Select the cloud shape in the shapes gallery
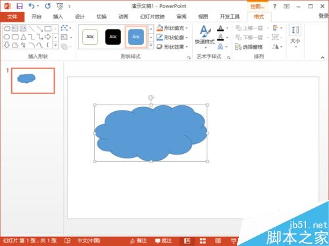The width and height of the screenshot is (329, 246). 7,28
